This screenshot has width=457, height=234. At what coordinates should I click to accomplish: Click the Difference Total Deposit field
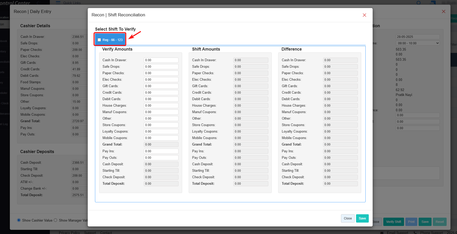pyautogui.click(x=340, y=184)
